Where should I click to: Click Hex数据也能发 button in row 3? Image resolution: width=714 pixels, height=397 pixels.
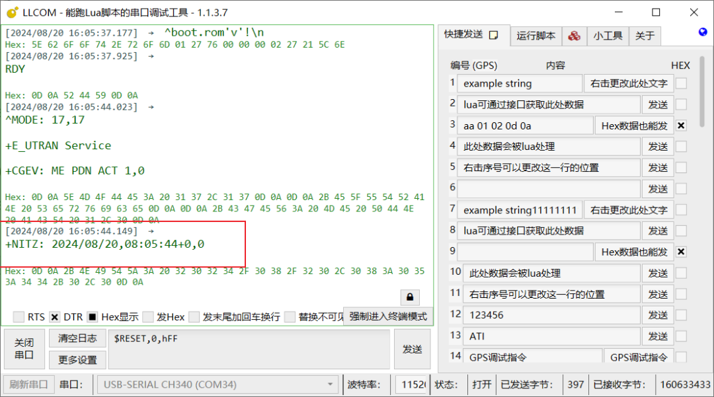(x=634, y=126)
